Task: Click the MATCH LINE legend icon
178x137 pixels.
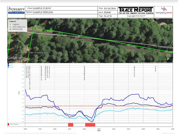Action: 11,29
